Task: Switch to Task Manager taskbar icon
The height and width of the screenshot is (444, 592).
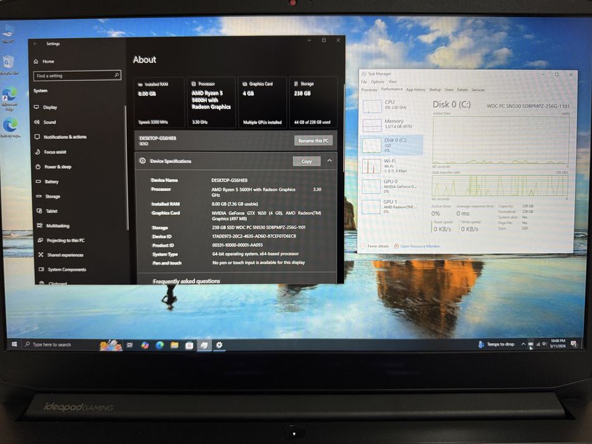Action: (x=204, y=344)
